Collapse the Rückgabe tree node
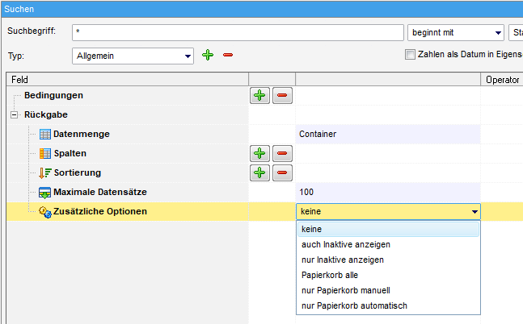Screen dimensions: 523x324 tap(14, 114)
